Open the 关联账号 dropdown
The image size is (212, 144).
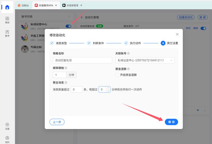[x=145, y=60]
